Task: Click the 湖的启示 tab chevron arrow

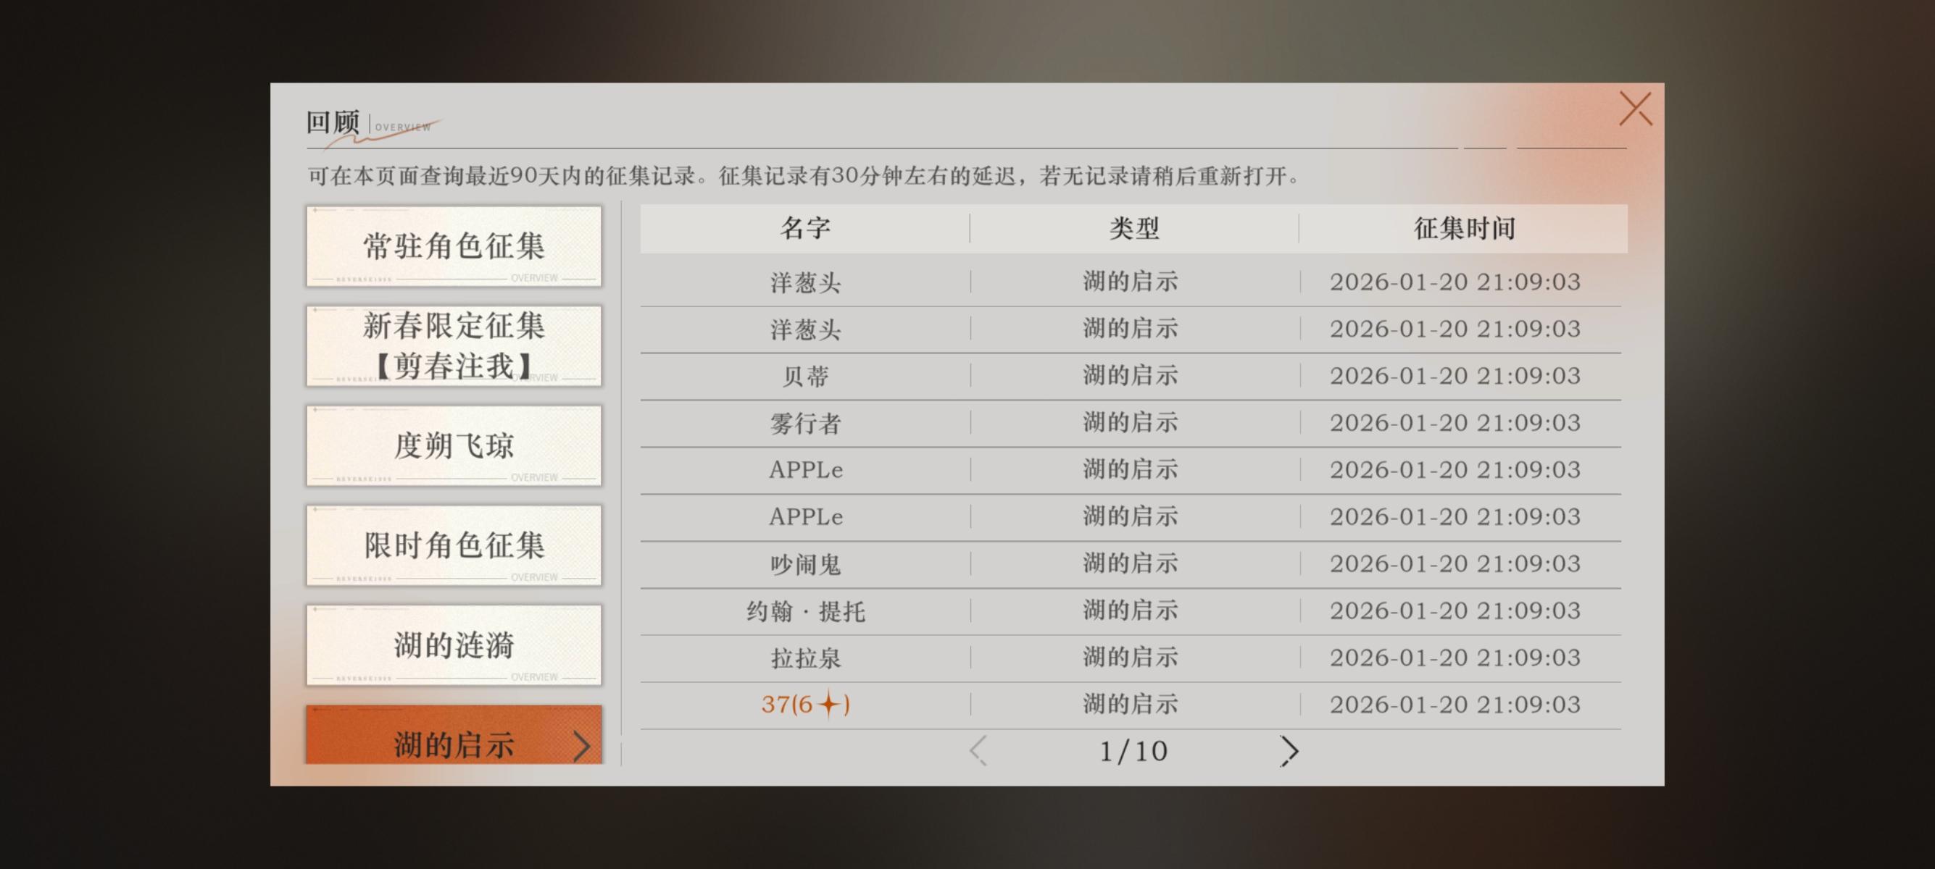Action: pos(580,746)
